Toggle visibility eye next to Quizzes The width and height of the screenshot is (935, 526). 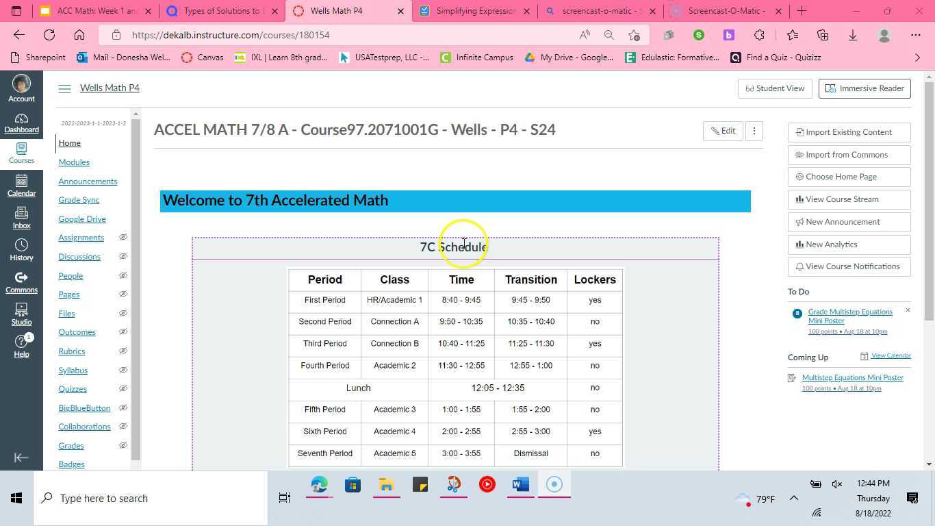pyautogui.click(x=123, y=388)
